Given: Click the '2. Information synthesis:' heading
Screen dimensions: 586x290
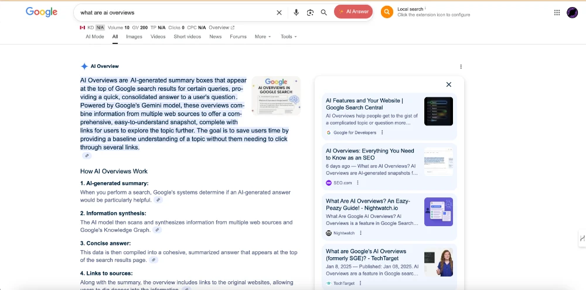Looking at the screenshot, I should [x=113, y=213].
